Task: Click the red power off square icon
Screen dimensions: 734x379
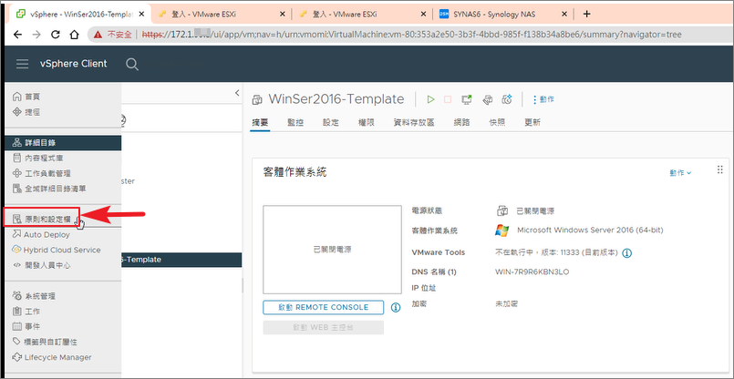Action: coord(448,99)
